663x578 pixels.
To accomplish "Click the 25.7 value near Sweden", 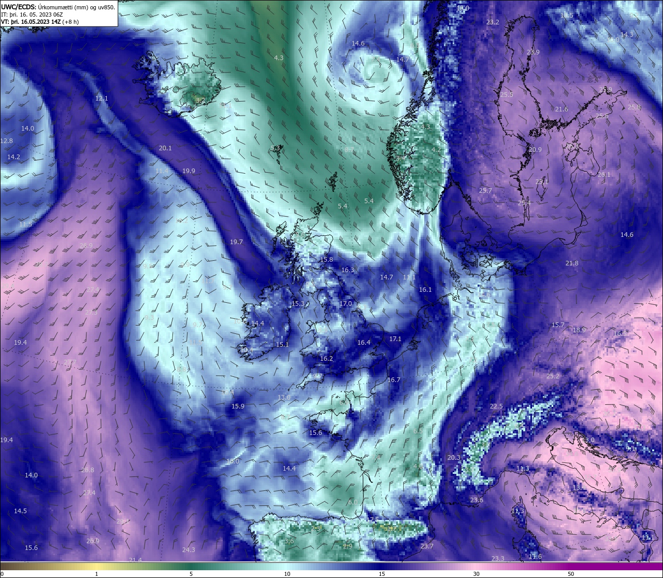I will point(485,191).
